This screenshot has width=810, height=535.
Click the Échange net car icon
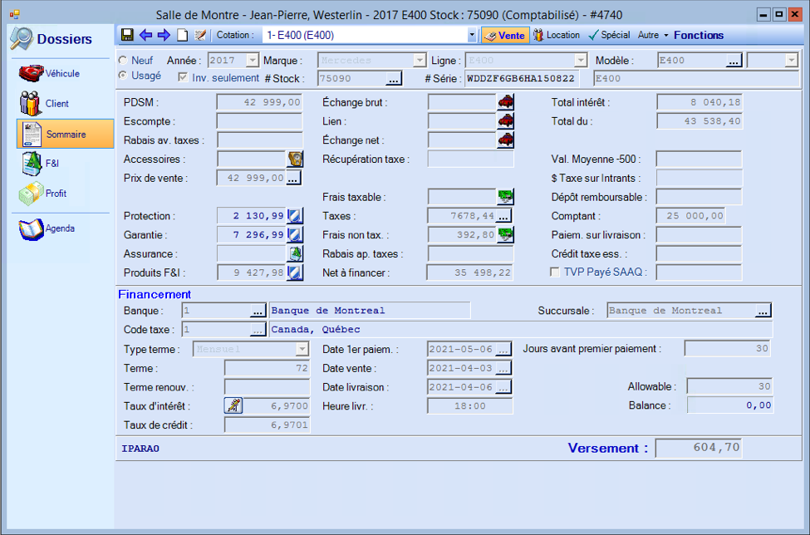(x=506, y=140)
